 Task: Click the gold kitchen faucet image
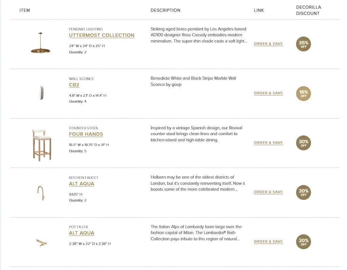[41, 192]
